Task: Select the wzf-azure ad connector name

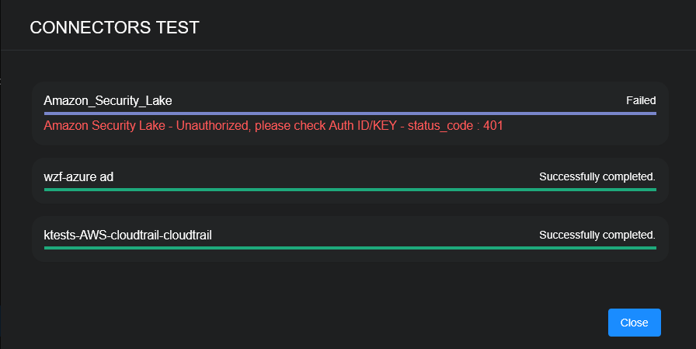Action: pos(78,177)
